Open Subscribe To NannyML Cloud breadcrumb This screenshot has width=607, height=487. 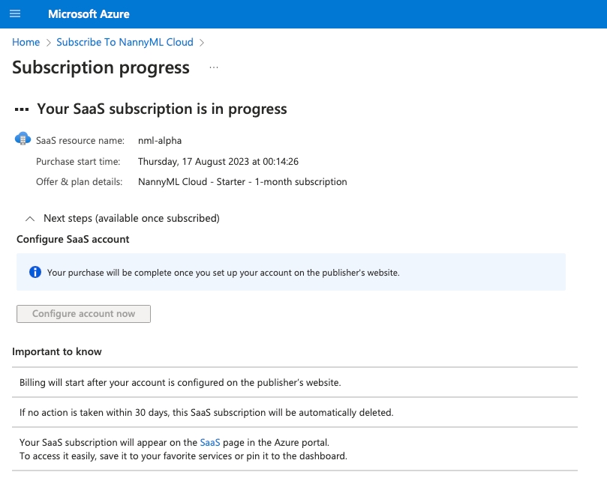125,43
